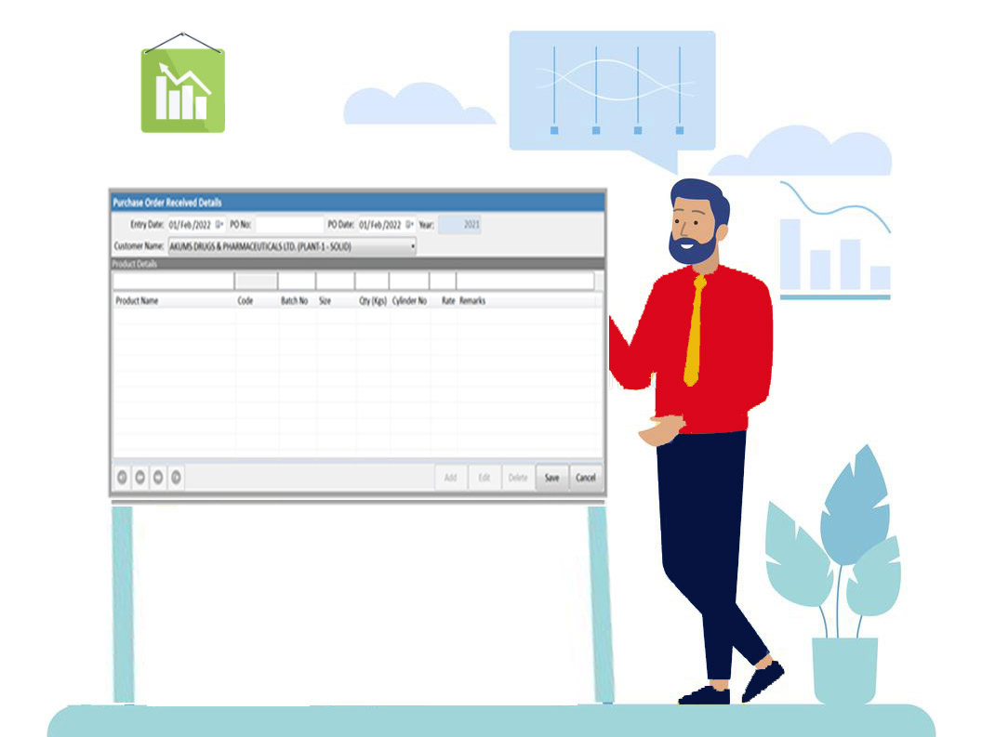Screen dimensions: 982x737
Task: Click the previous record navigation icon
Action: point(139,477)
